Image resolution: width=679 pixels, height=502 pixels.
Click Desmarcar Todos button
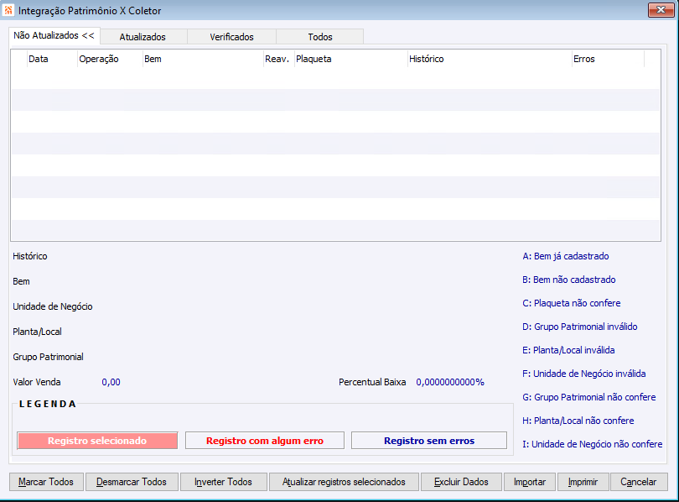(132, 482)
